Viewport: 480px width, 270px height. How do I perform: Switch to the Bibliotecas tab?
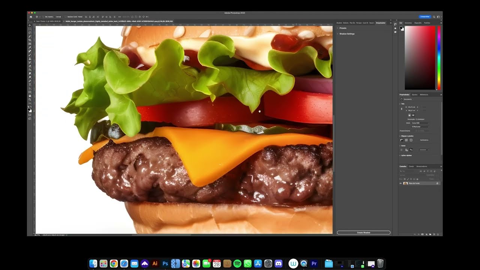[x=424, y=94]
